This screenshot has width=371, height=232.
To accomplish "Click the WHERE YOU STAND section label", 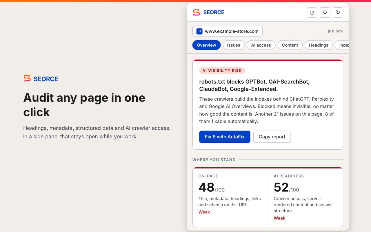I will [214, 160].
